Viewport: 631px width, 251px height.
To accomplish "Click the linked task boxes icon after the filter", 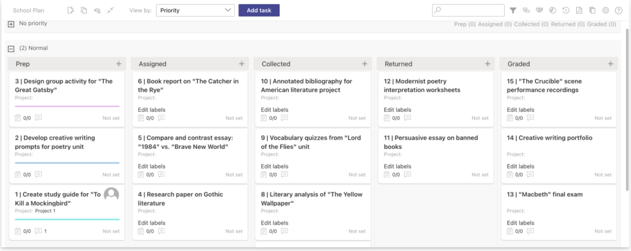I will tap(526, 10).
